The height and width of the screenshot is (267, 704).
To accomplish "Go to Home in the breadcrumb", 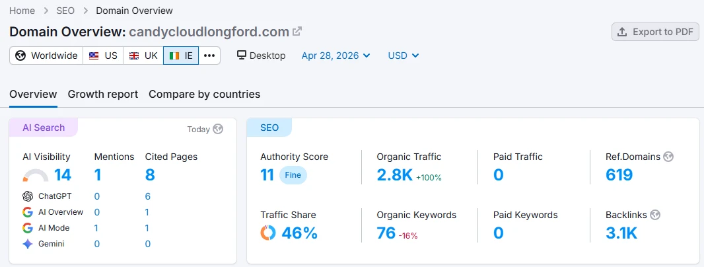I will tap(22, 11).
